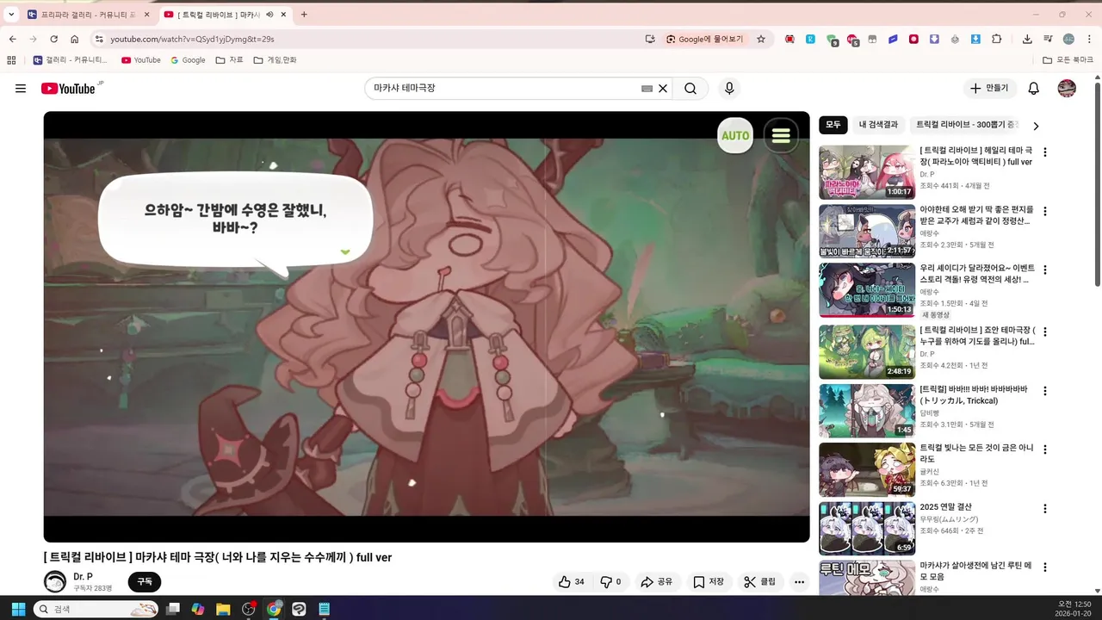Open options for 트릭컬 빛나는 모든 것이 video
Viewport: 1102px width, 620px height.
pyautogui.click(x=1045, y=449)
